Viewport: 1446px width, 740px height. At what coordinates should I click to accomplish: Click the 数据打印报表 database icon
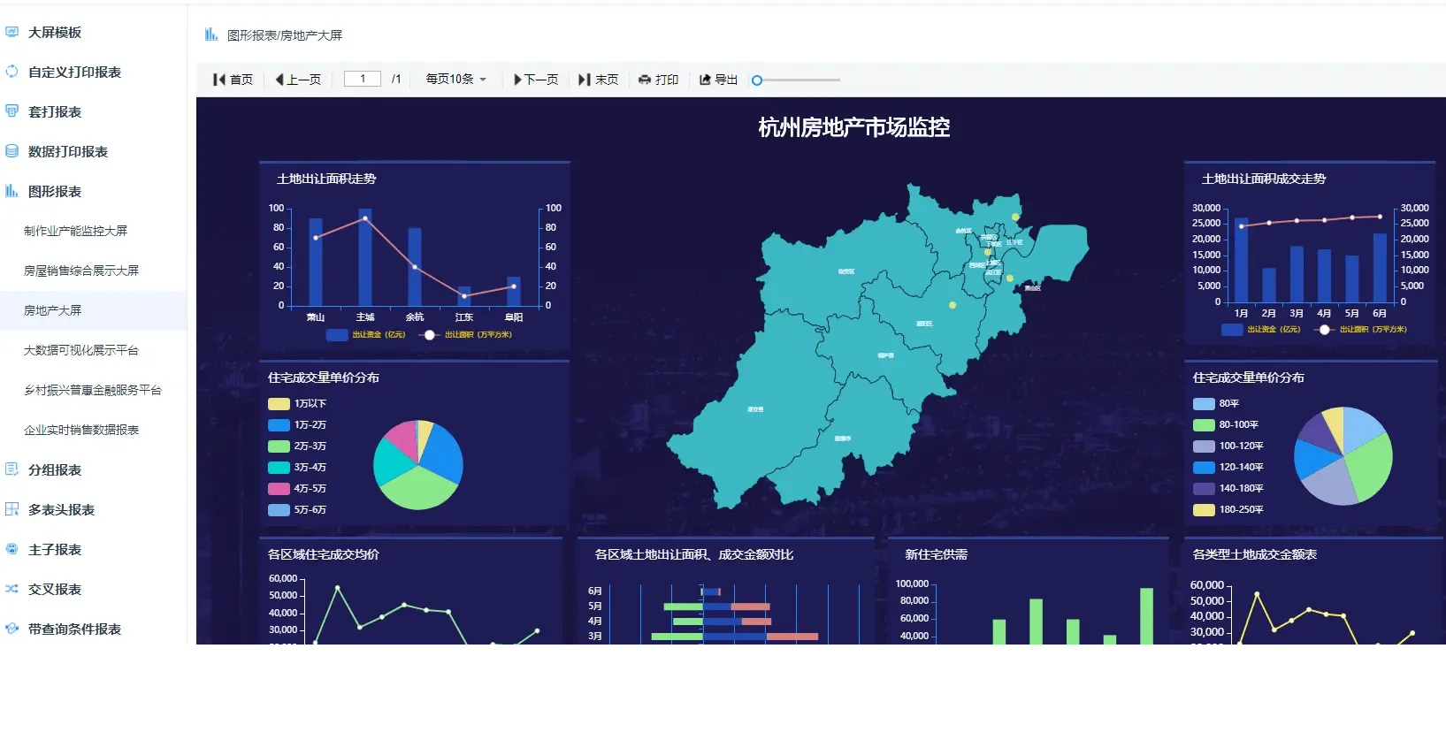click(x=11, y=151)
